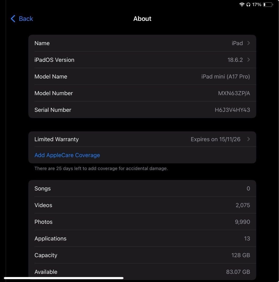
Task: Tap the white home indicator bar
Action: (64, 278)
